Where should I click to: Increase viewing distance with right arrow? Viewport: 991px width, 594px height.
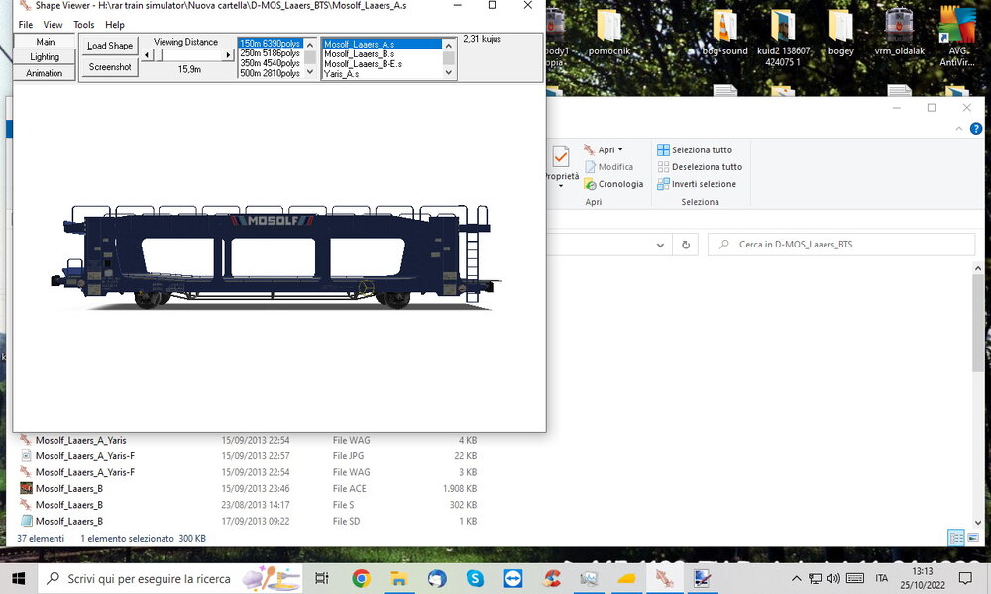coord(228,55)
